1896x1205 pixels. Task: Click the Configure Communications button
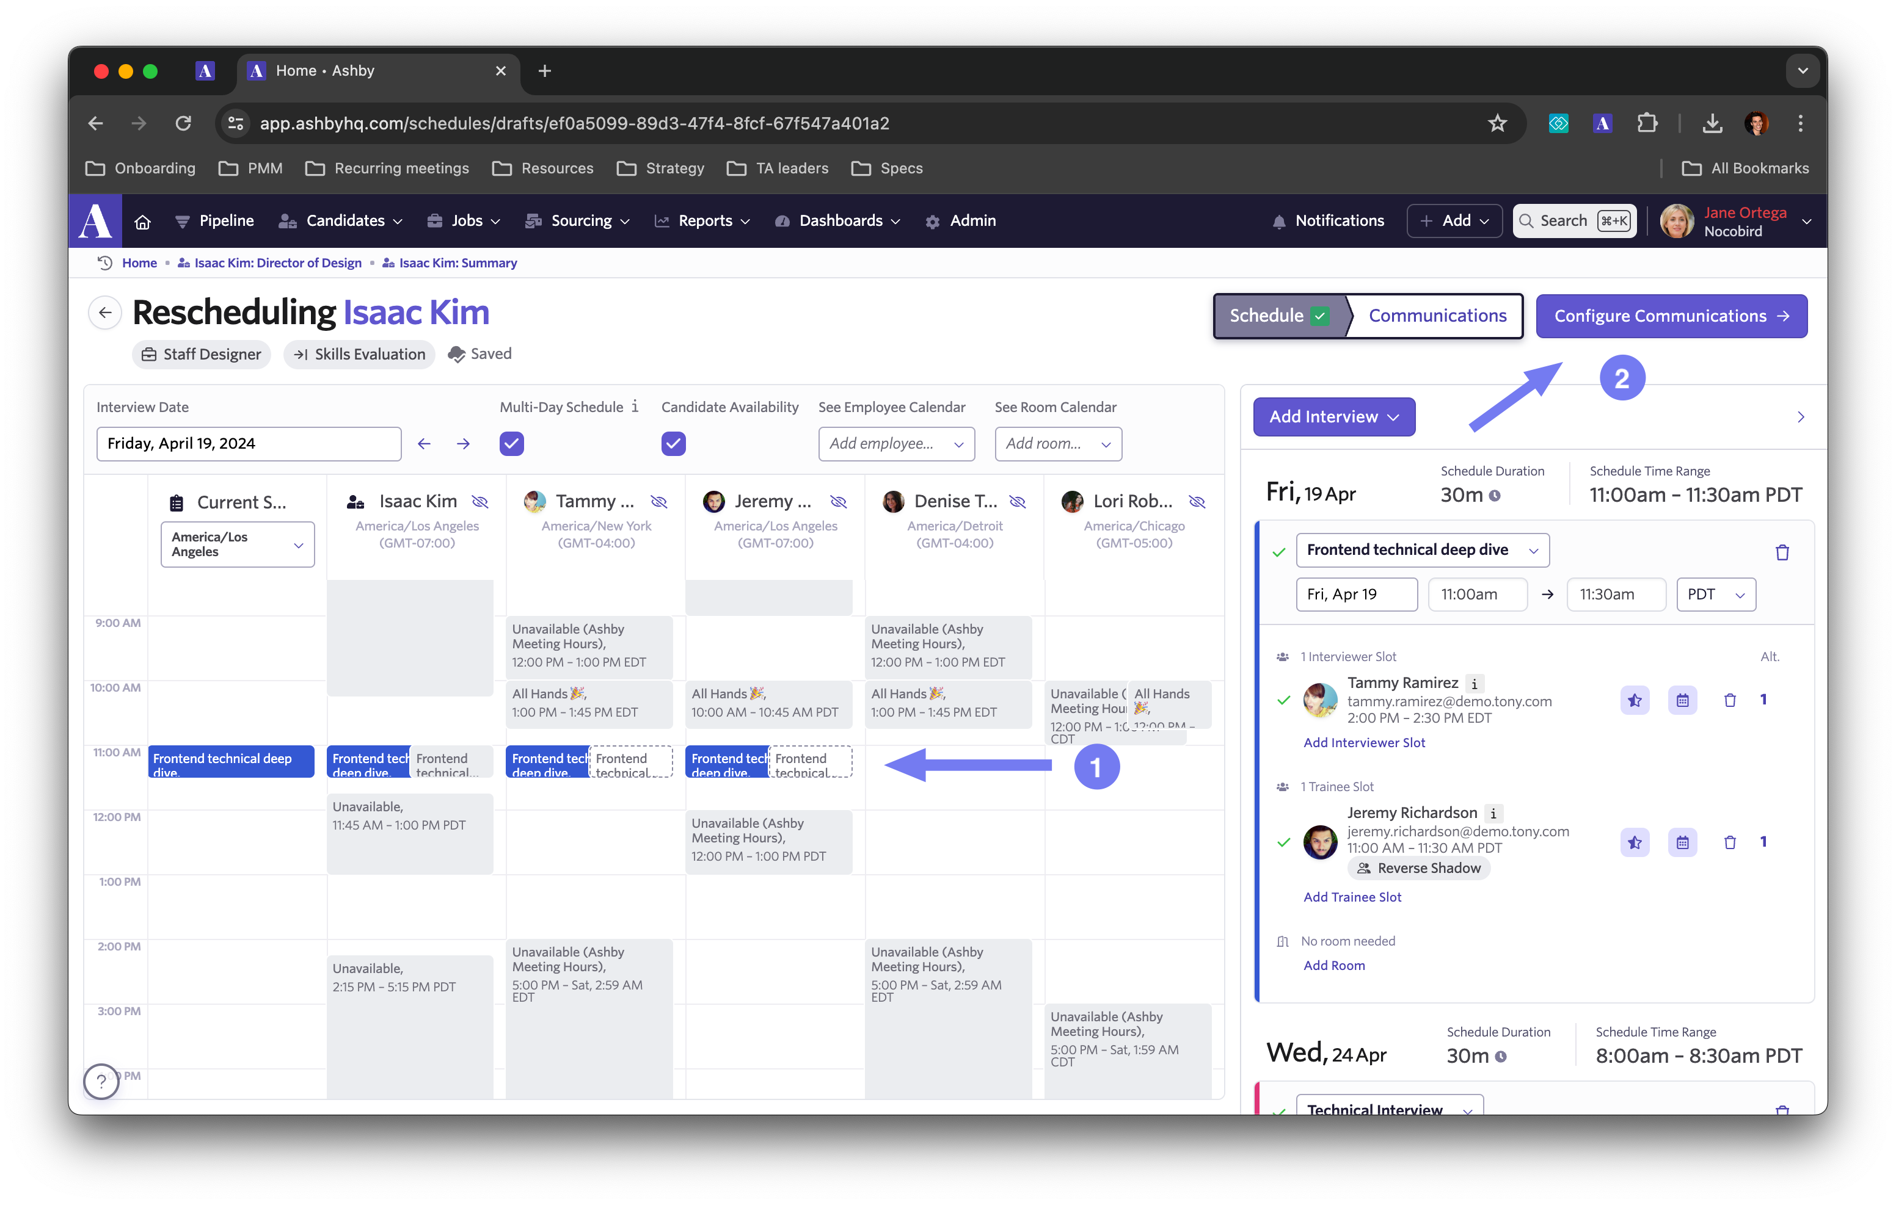(1669, 315)
